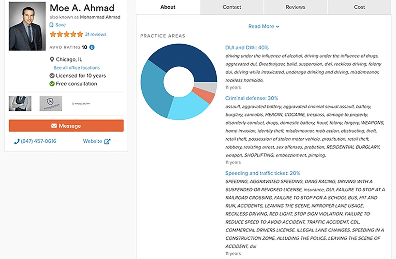Click the Chicago location pin icon
Viewport: 396px width, 259px height.
point(52,59)
